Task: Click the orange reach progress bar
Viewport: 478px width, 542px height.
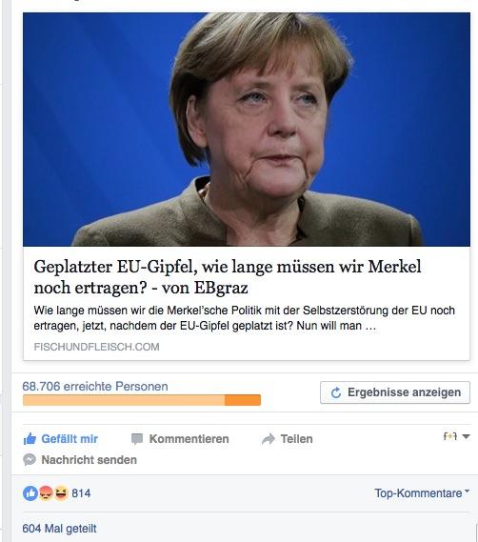Action: tap(142, 400)
